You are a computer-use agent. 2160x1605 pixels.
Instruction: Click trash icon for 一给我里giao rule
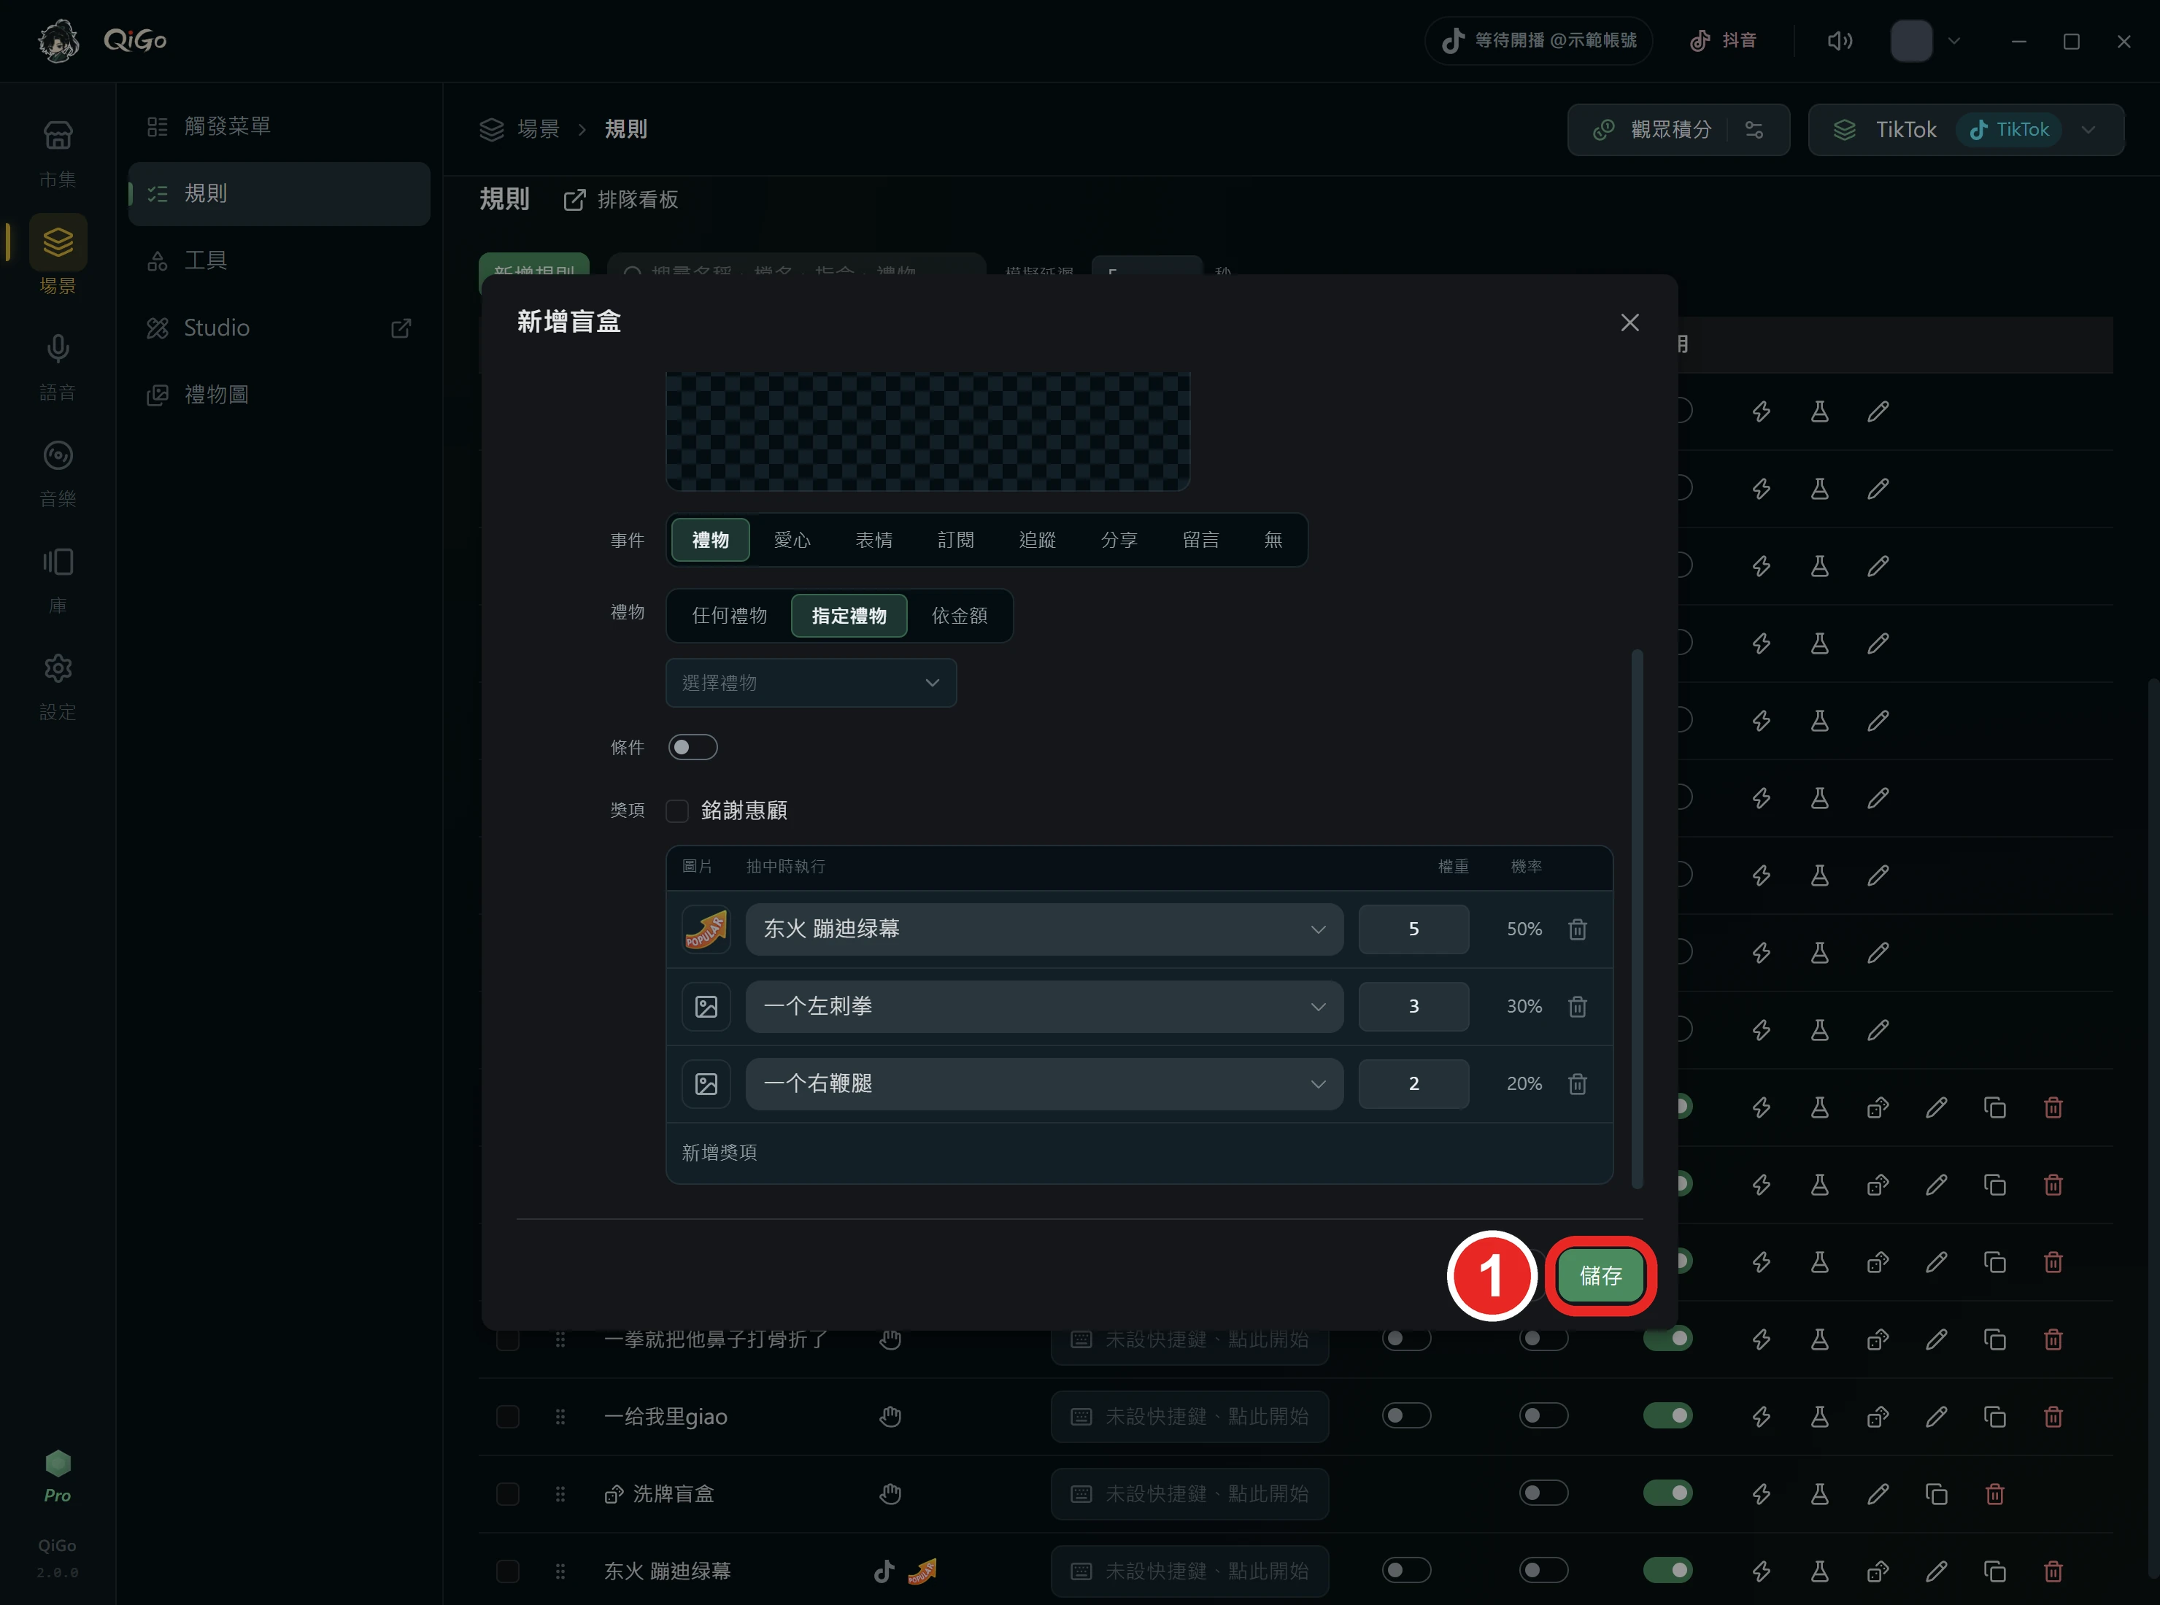pos(2052,1417)
